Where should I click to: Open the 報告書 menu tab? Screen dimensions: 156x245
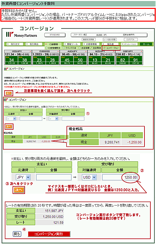[x=110, y=44]
